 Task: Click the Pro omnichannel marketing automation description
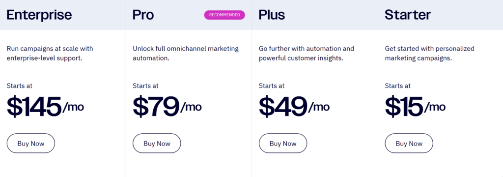[x=186, y=54]
